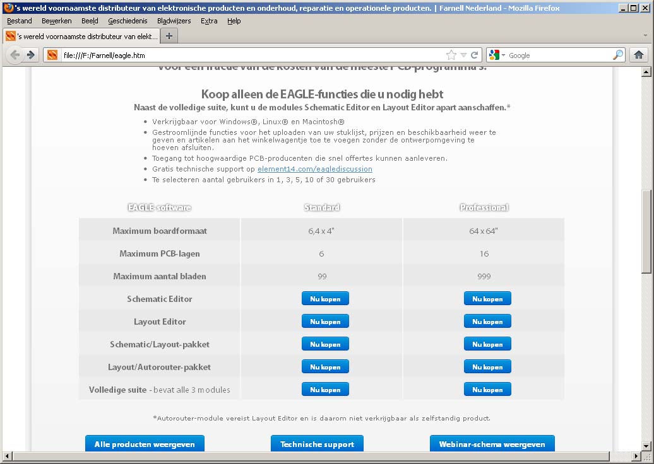Open the Bestand menu
The height and width of the screenshot is (464, 654).
pos(19,21)
